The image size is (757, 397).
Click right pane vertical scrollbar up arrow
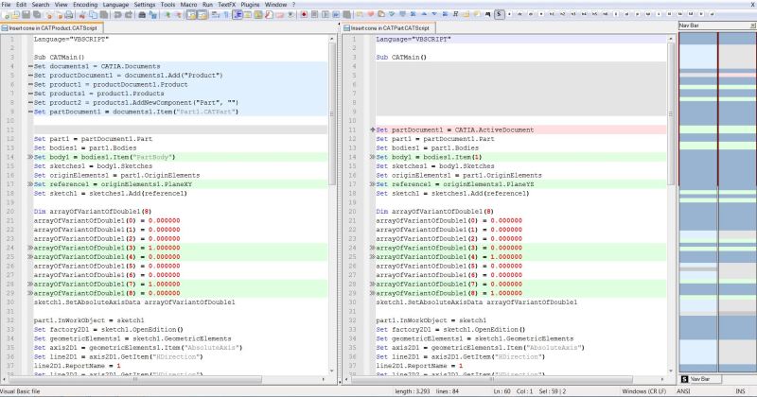point(671,39)
